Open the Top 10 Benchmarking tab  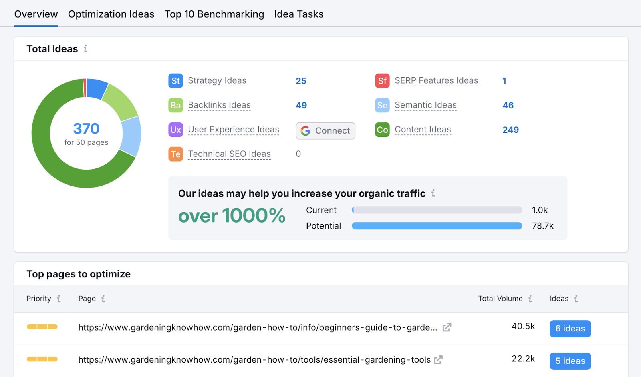pyautogui.click(x=214, y=14)
